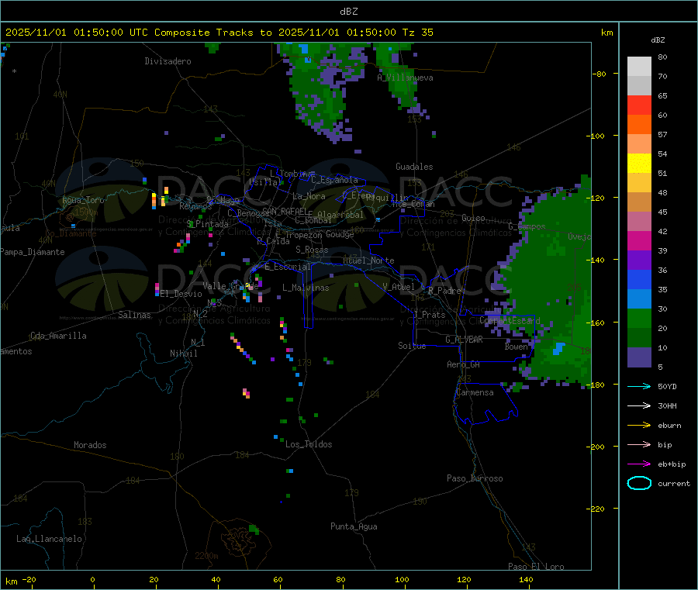
Task: Click the Lag.Llancanelo map label
Action: pyautogui.click(x=49, y=539)
